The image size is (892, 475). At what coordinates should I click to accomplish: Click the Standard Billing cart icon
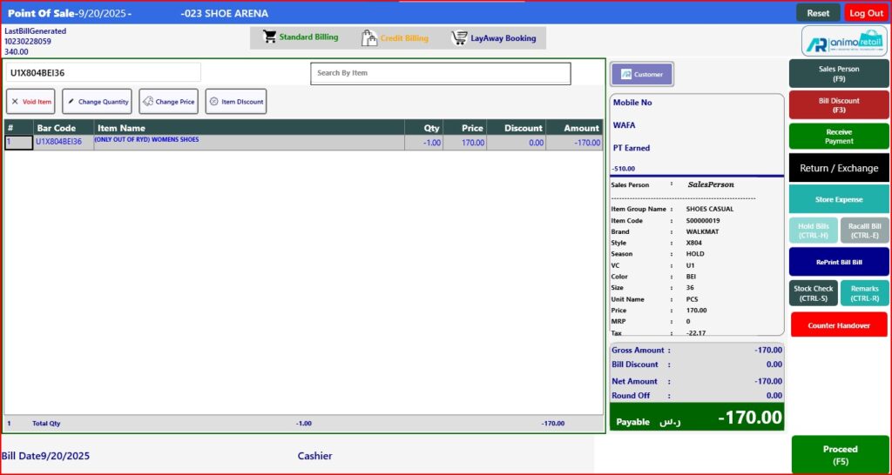269,37
